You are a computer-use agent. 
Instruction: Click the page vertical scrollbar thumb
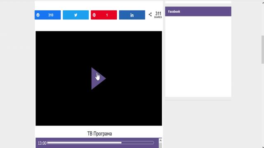click(262, 49)
